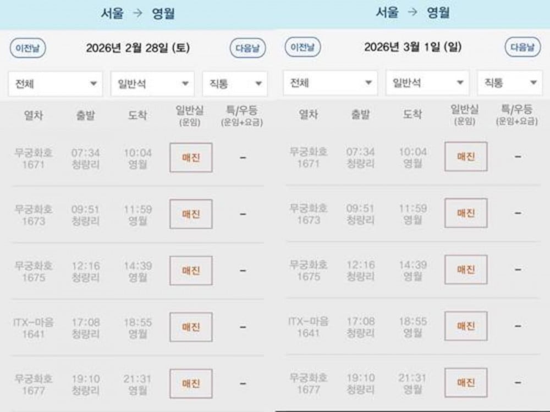
Task: Click 매진 for 07:34 train on March 1
Action: [x=466, y=157]
